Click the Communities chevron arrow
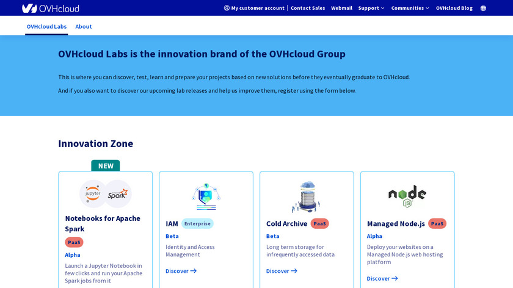This screenshot has height=288, width=513. click(x=428, y=8)
